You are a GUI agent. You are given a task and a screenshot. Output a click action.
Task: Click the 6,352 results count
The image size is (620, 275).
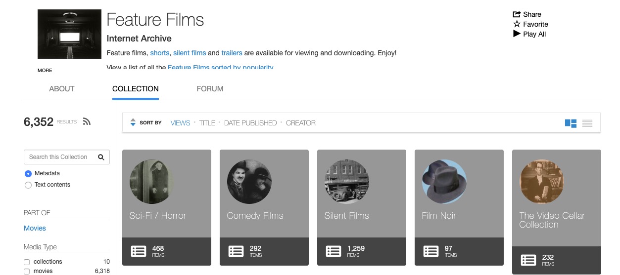pyautogui.click(x=39, y=122)
